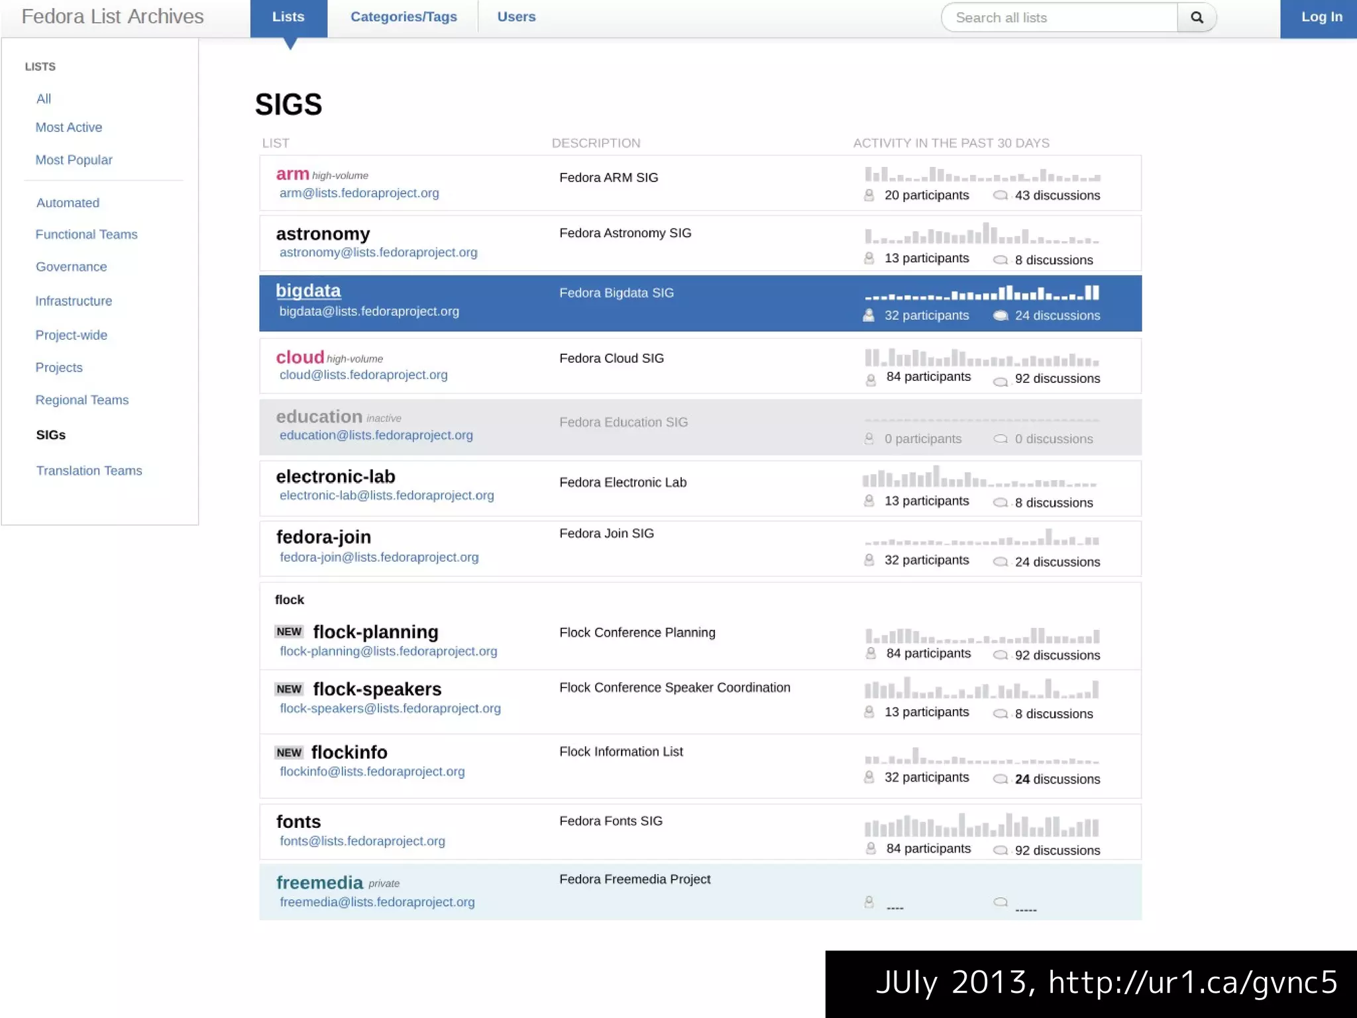Click participants icon in astronomy row
The height and width of the screenshot is (1018, 1357).
pos(869,258)
